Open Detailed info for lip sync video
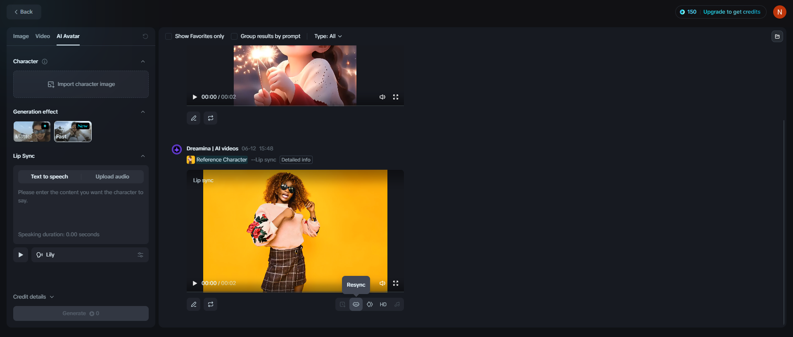The height and width of the screenshot is (337, 793). pos(296,160)
